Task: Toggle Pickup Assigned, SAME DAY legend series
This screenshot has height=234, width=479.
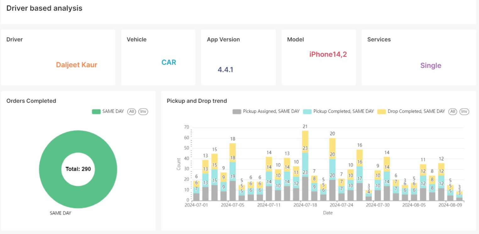Action: (x=266, y=111)
